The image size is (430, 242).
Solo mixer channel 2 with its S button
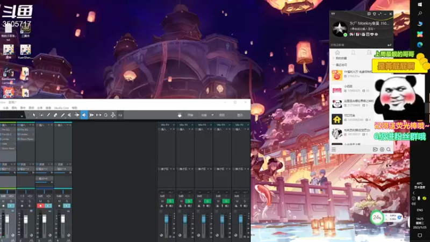(x=30, y=201)
